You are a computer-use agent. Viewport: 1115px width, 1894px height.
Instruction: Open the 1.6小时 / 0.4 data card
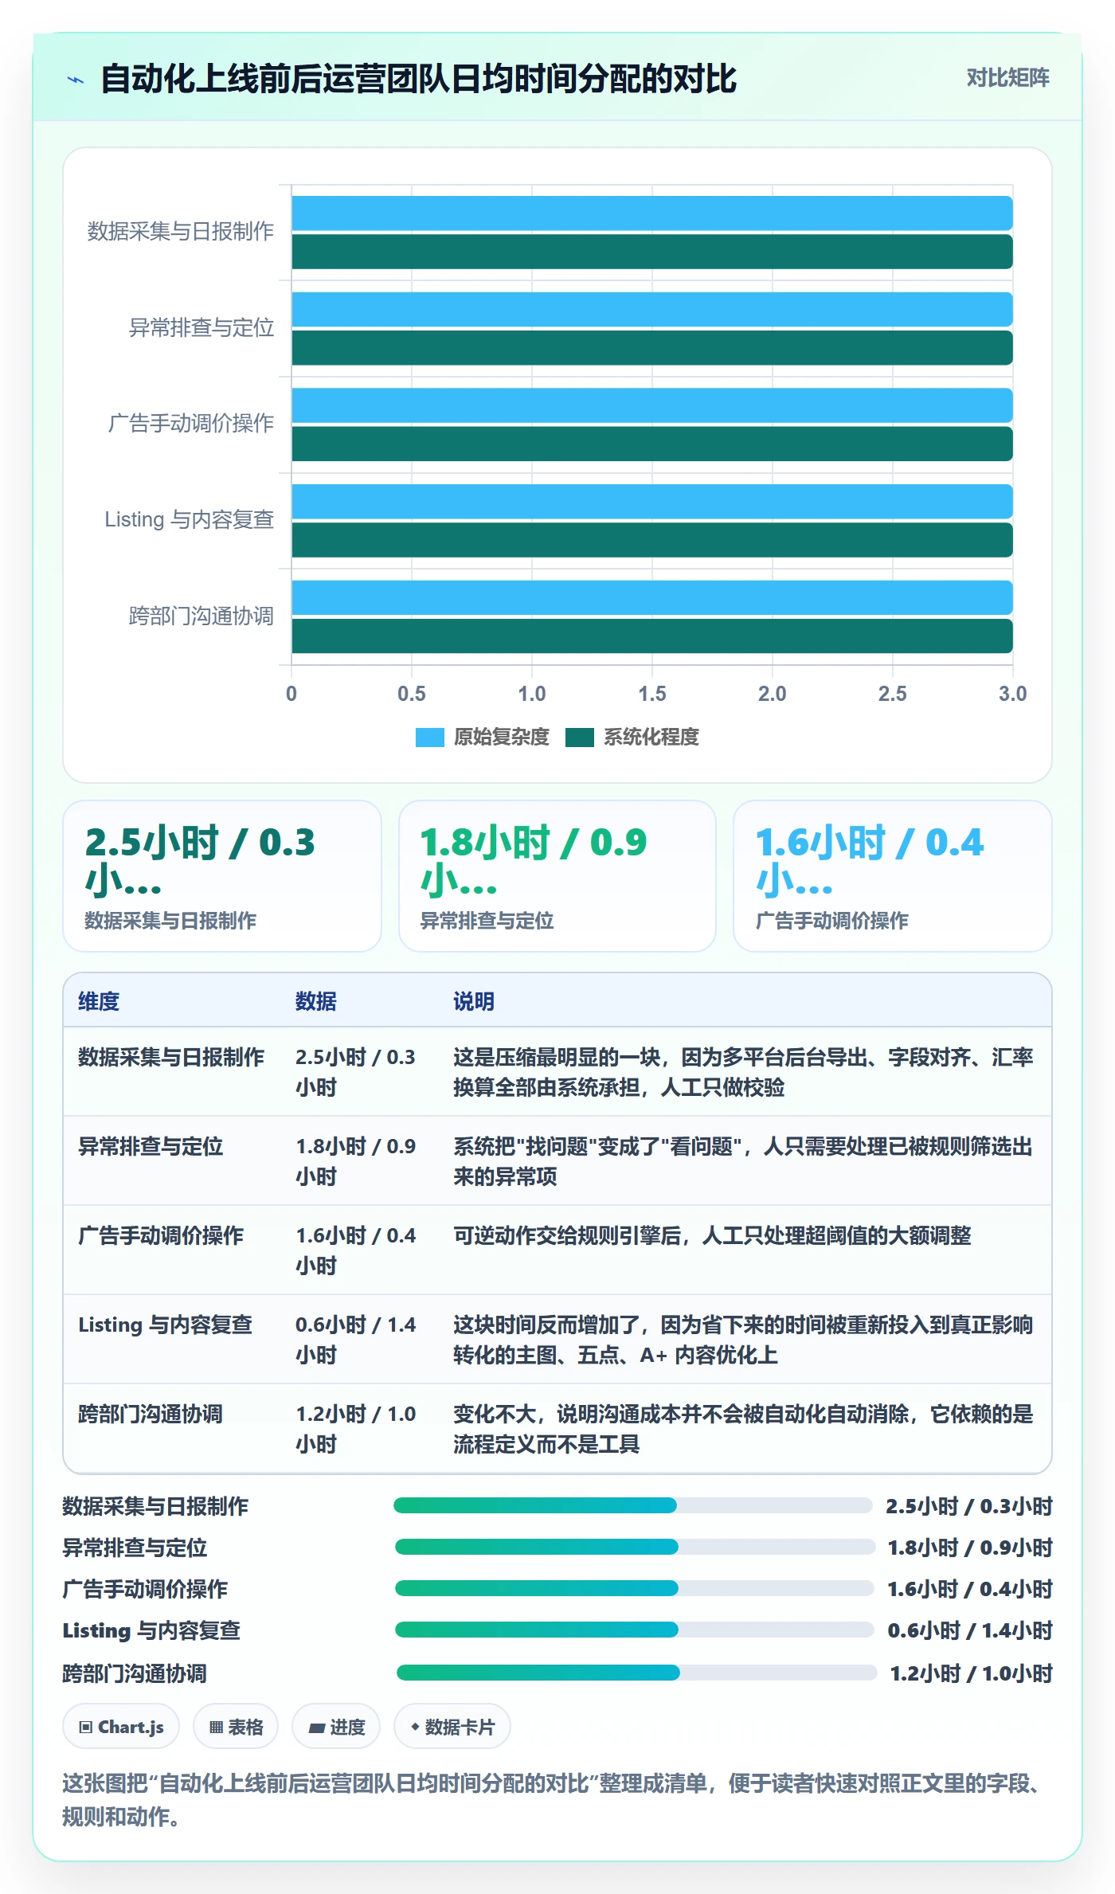coord(893,876)
